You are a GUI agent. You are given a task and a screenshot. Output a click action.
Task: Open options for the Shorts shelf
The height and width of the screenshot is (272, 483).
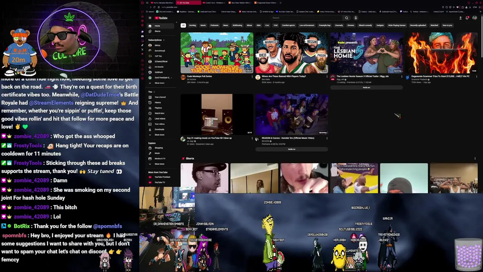click(475, 159)
